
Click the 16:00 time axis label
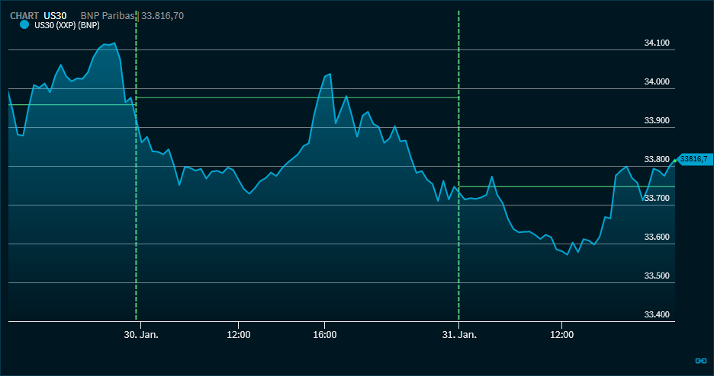click(325, 335)
